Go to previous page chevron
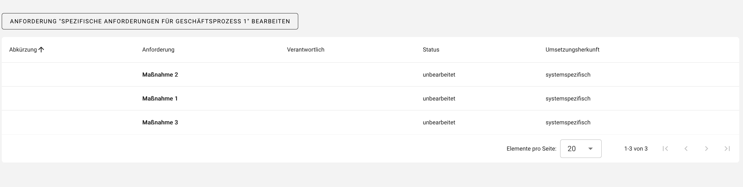 [x=686, y=149]
